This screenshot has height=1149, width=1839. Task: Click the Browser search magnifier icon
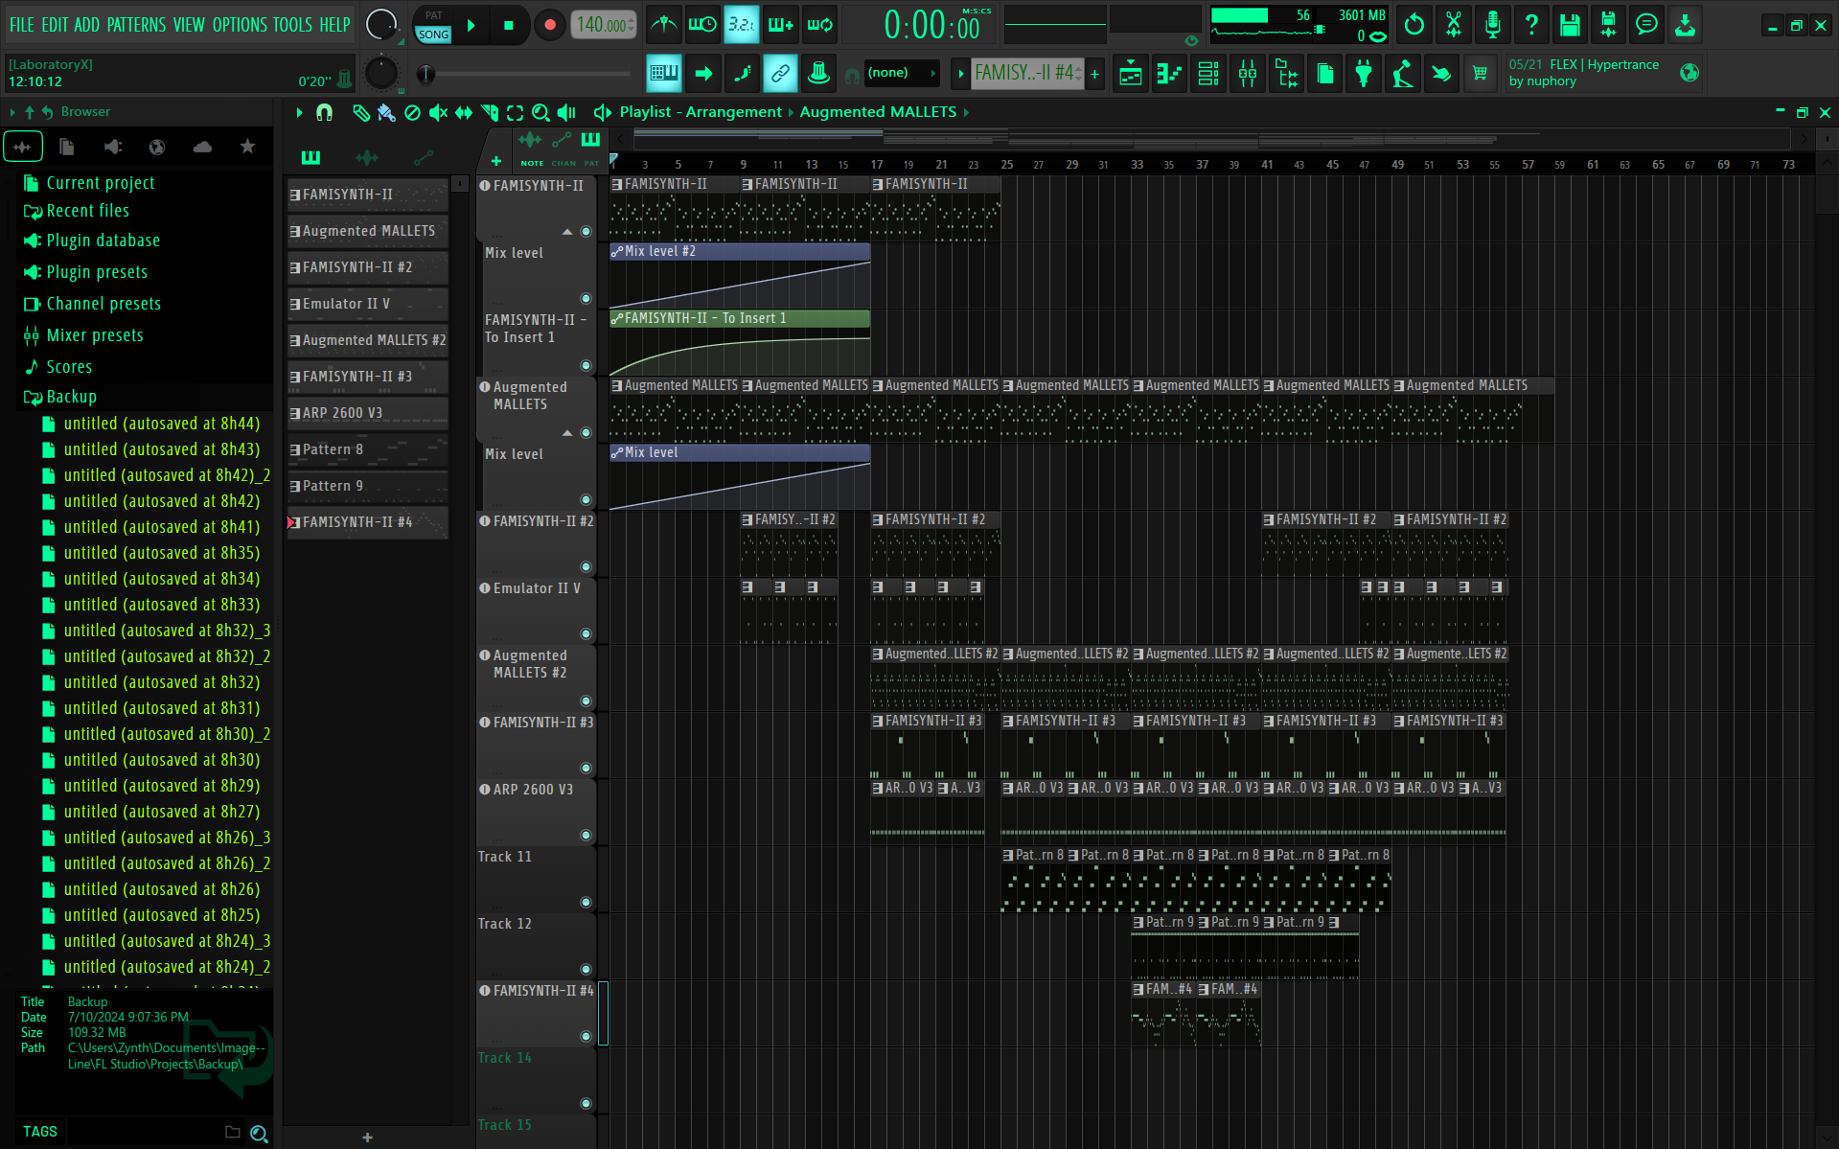coord(258,1134)
